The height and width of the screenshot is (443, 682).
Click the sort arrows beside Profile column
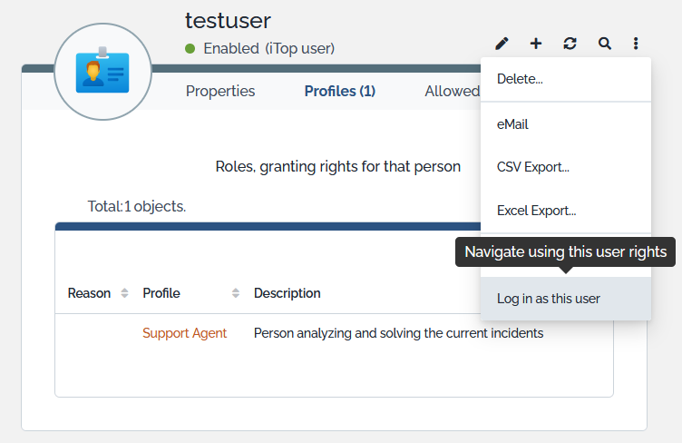pos(236,293)
